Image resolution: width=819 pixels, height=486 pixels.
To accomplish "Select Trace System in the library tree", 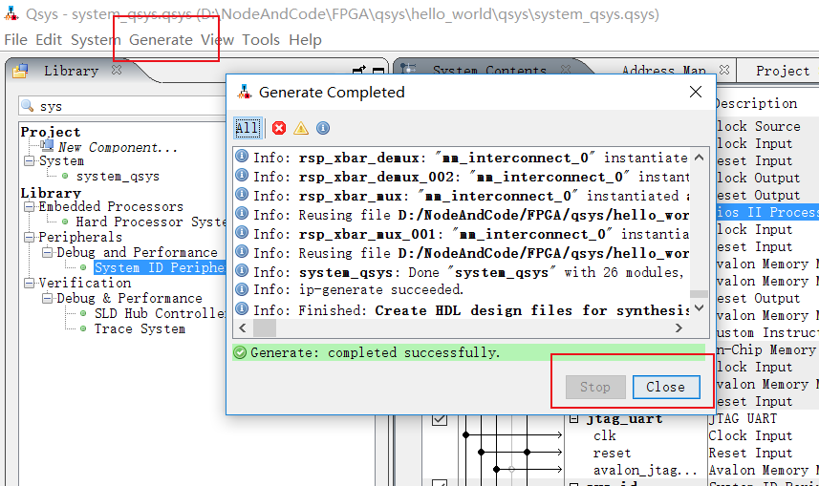I will click(140, 328).
